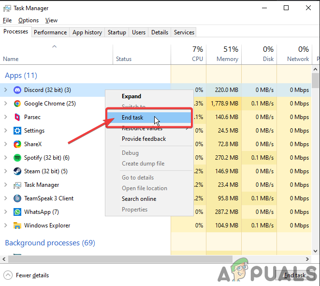This screenshot has width=320, height=286.
Task: Choose End task in context menu
Action: pyautogui.click(x=149, y=118)
